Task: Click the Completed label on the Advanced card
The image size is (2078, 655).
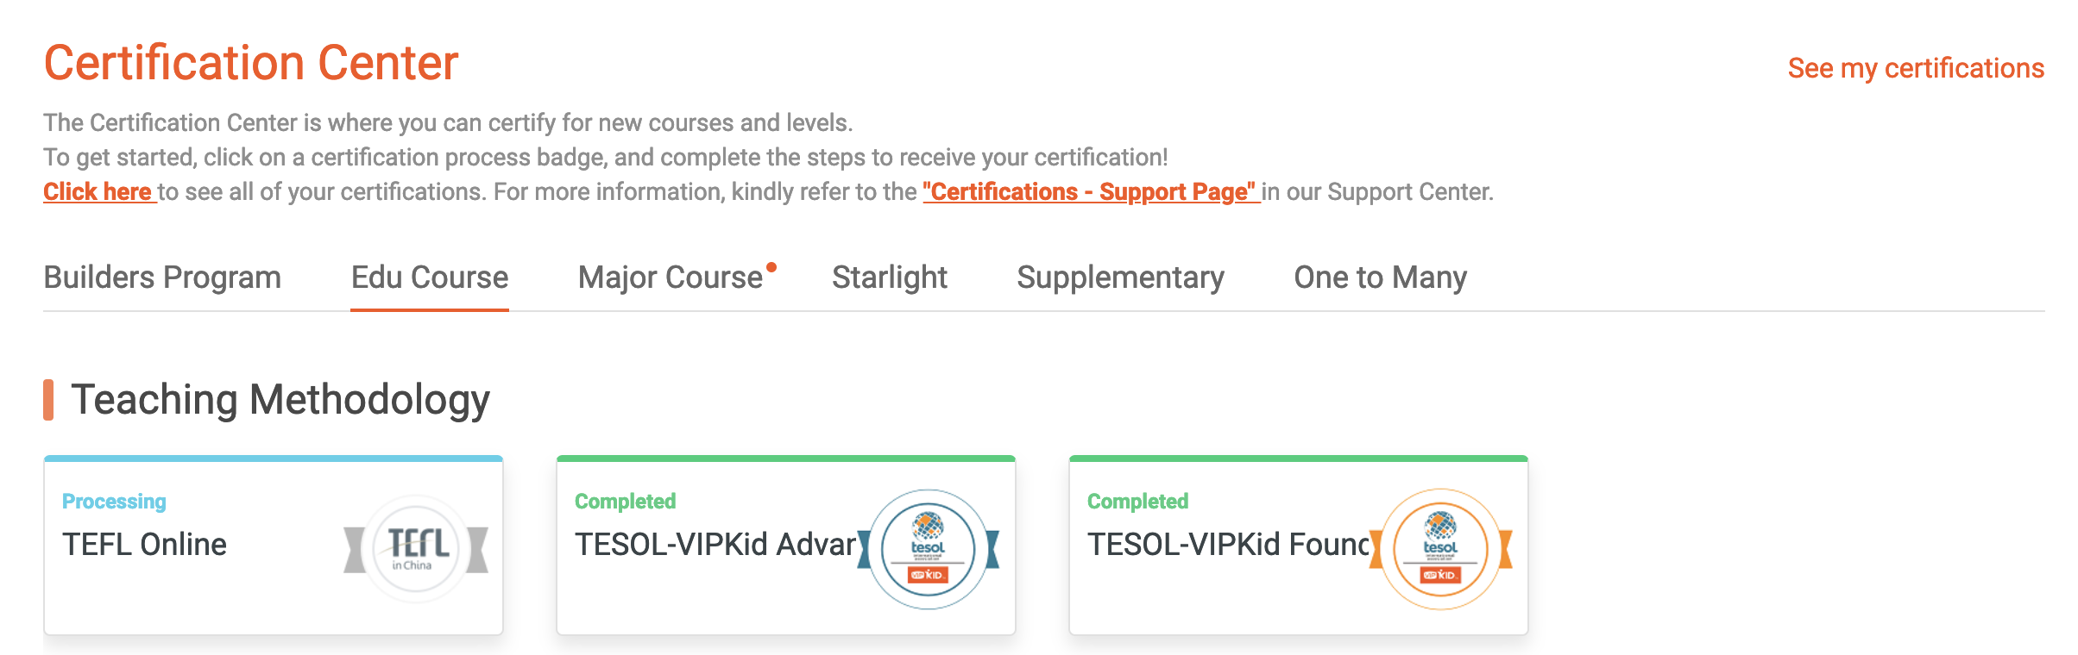Action: 625,502
